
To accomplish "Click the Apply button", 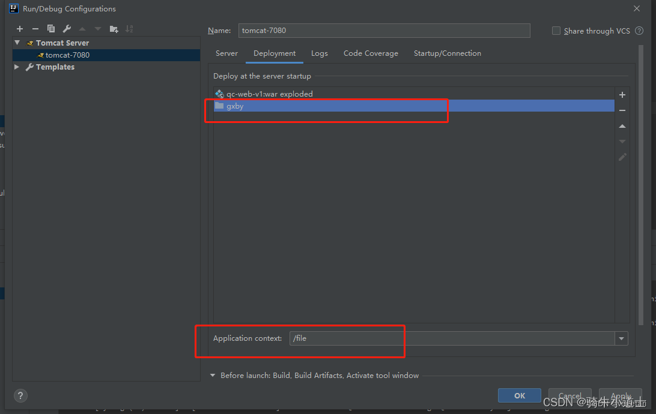I will (621, 395).
